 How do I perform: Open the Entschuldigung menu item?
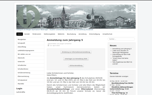click(94, 34)
